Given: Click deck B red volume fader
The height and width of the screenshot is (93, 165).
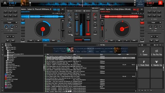Looking at the screenshot, I should [x=88, y=20].
